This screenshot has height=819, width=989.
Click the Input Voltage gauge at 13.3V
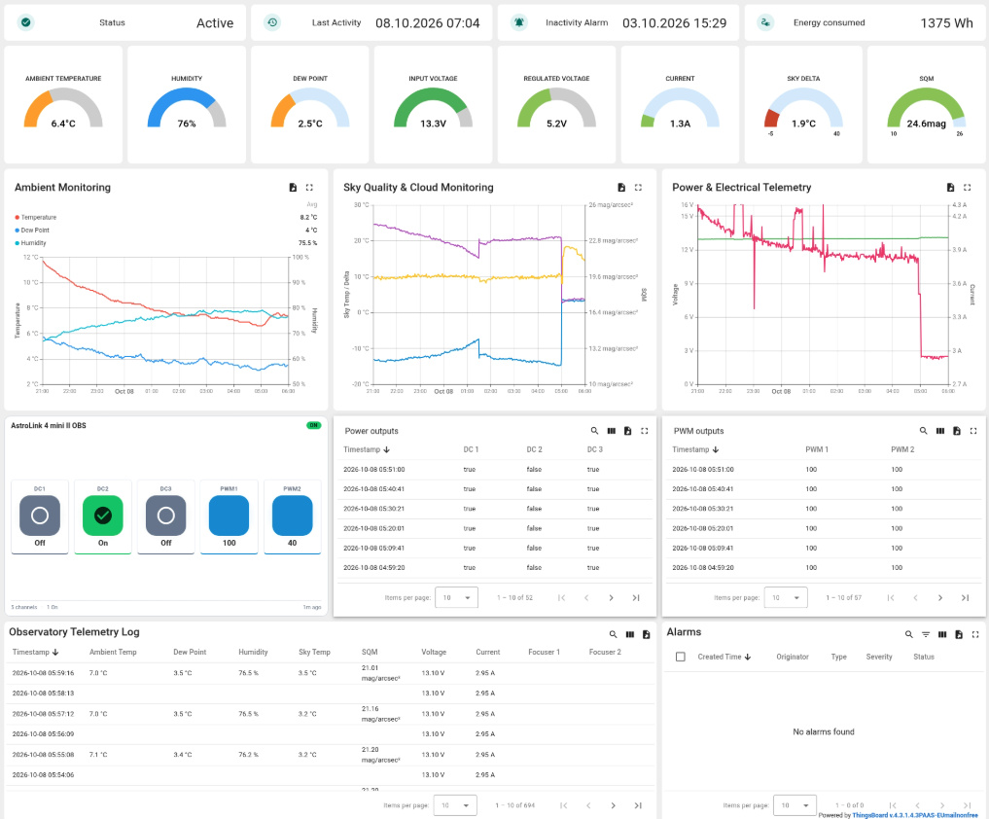tap(433, 105)
